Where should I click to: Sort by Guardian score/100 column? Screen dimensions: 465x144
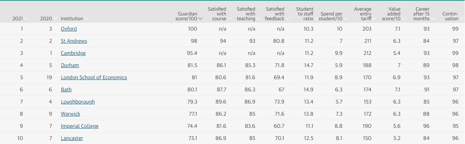[189, 16]
